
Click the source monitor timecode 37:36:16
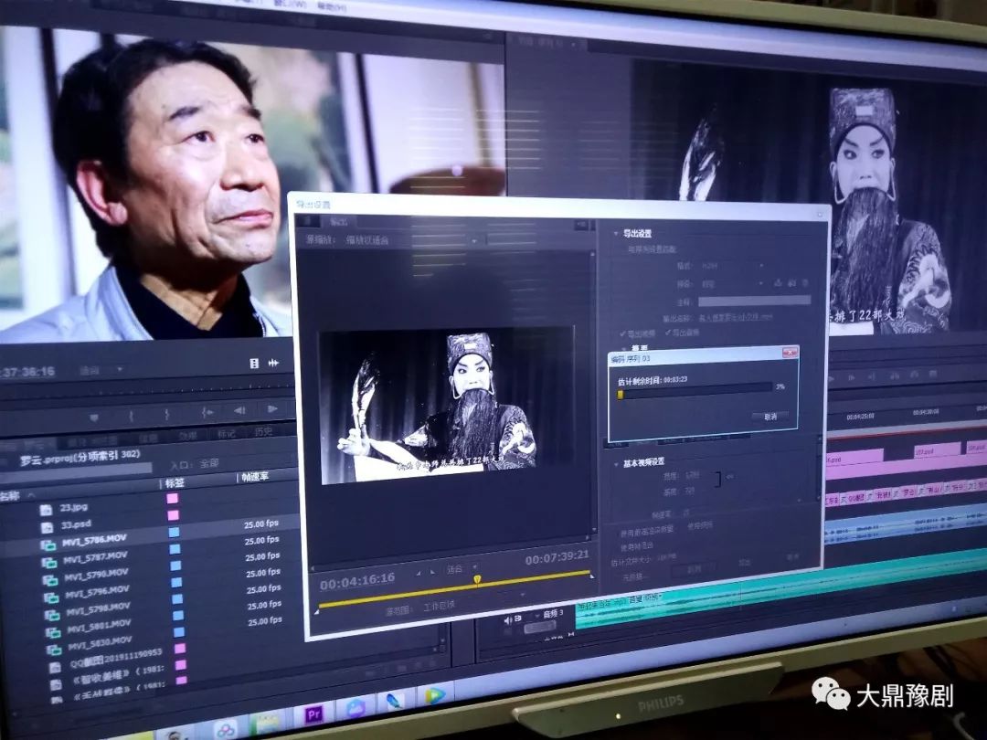[28, 372]
